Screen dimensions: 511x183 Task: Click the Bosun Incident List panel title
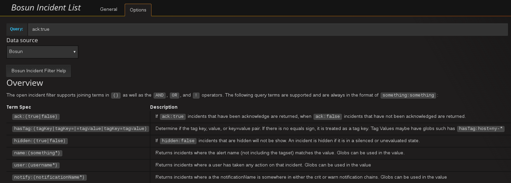46,7
